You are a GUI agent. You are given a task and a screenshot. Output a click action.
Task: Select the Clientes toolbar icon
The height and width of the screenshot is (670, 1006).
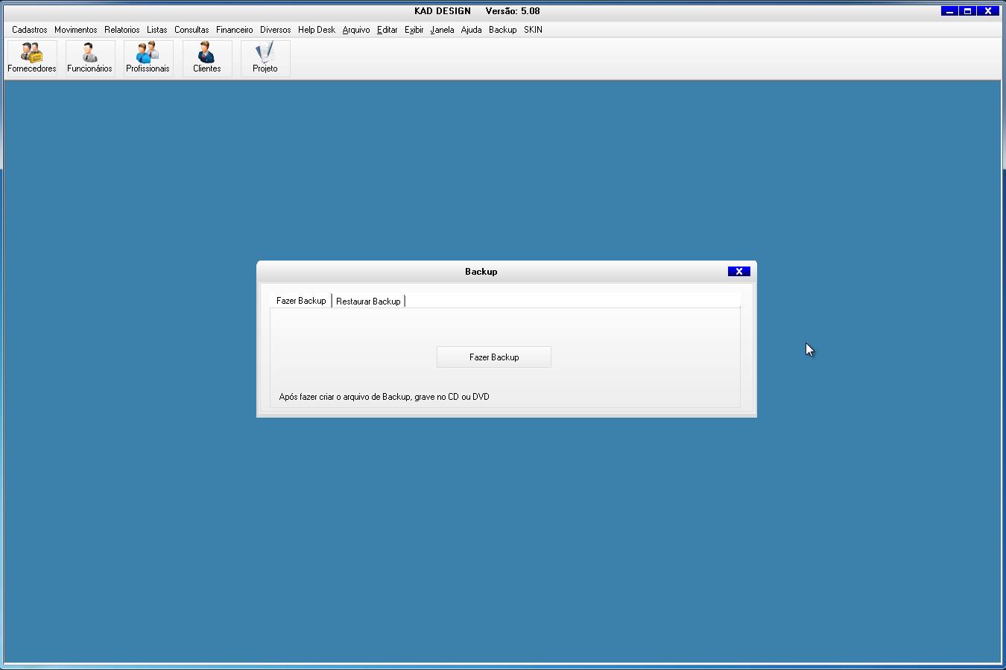click(206, 58)
